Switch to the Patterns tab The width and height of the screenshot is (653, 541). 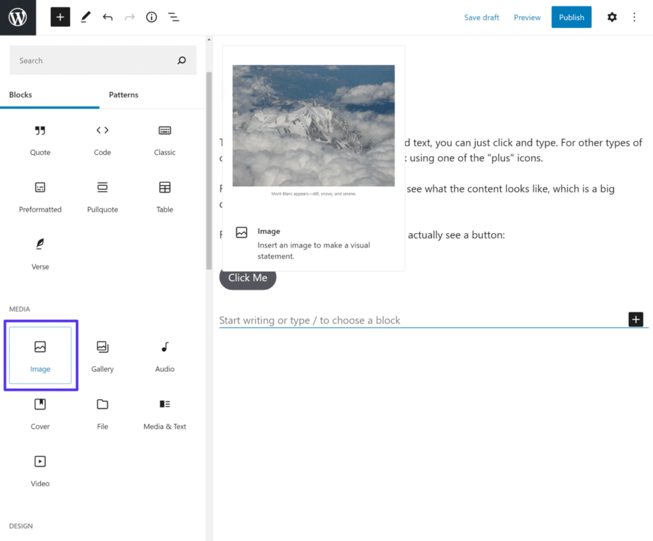click(123, 94)
